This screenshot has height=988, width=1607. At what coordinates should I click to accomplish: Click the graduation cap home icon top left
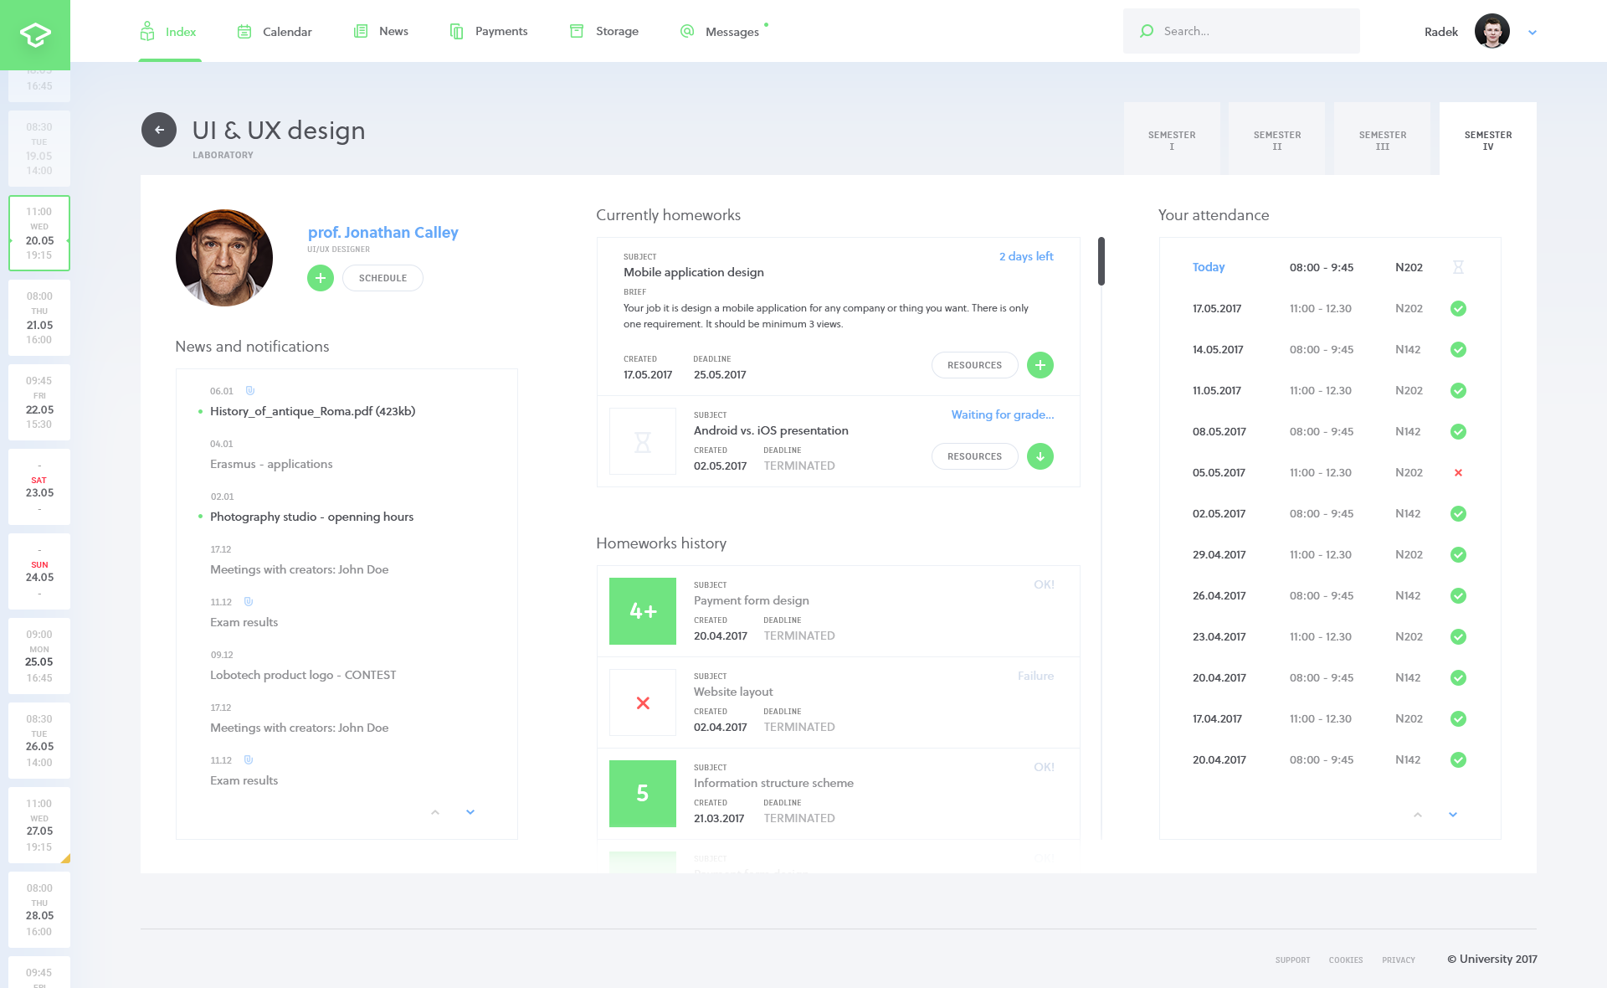[x=34, y=31]
